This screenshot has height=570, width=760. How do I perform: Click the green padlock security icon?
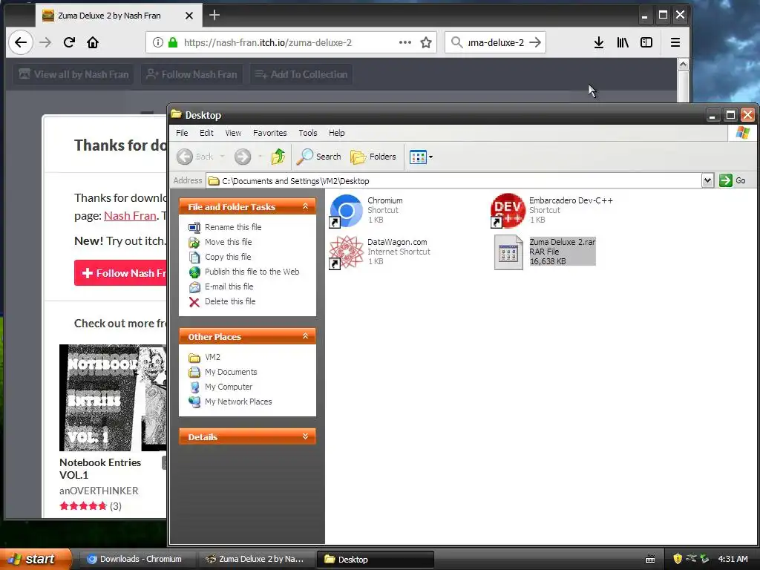(x=172, y=42)
